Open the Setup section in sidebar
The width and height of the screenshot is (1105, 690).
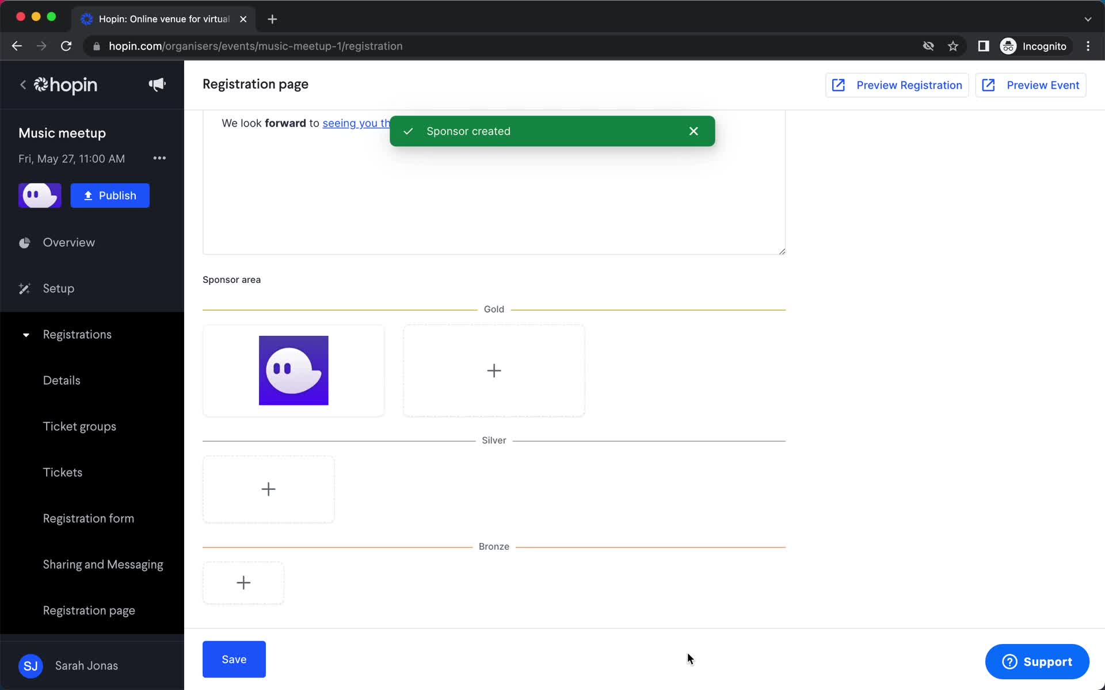click(x=58, y=287)
